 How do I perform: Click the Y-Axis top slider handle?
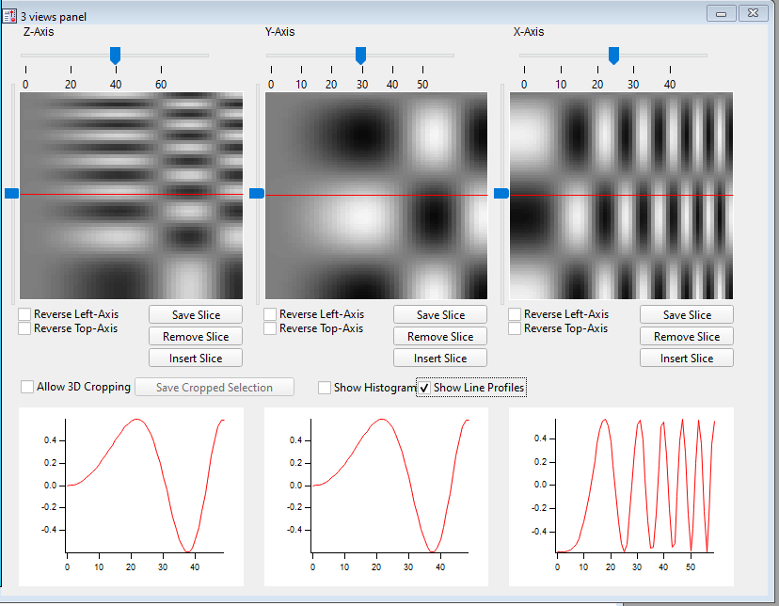point(360,56)
